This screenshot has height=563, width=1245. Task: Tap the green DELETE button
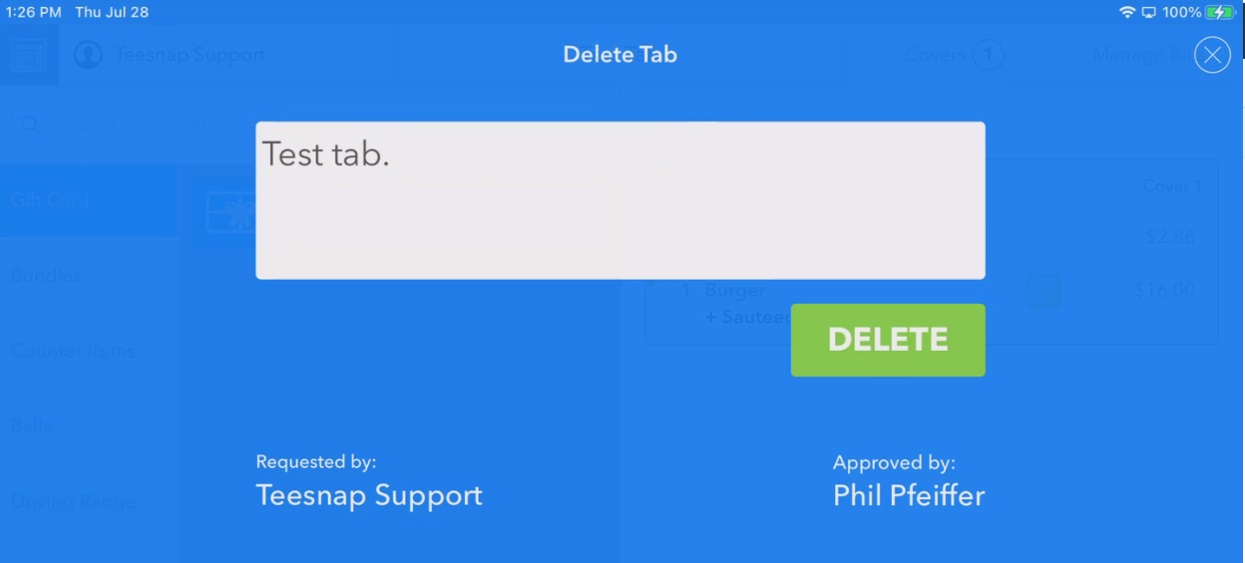(888, 340)
